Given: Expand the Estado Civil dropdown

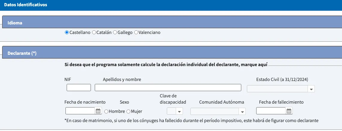Looking at the screenshot, I should coord(311,89).
